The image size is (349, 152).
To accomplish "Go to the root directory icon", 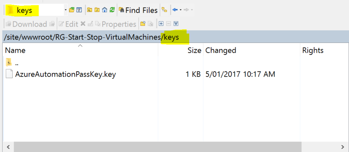I will click(x=97, y=10).
